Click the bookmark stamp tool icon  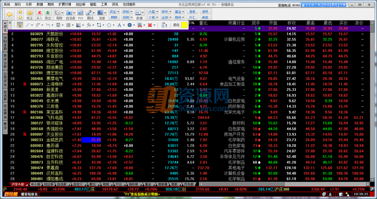(139, 25)
